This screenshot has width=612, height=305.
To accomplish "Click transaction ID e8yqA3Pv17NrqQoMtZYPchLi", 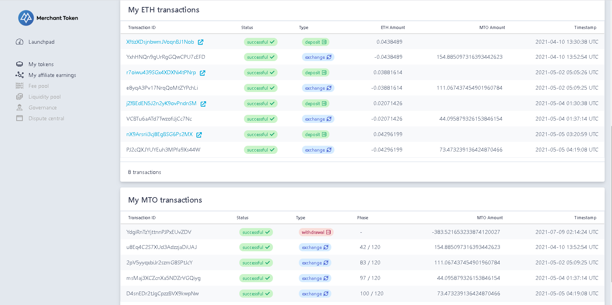I will coord(162,88).
